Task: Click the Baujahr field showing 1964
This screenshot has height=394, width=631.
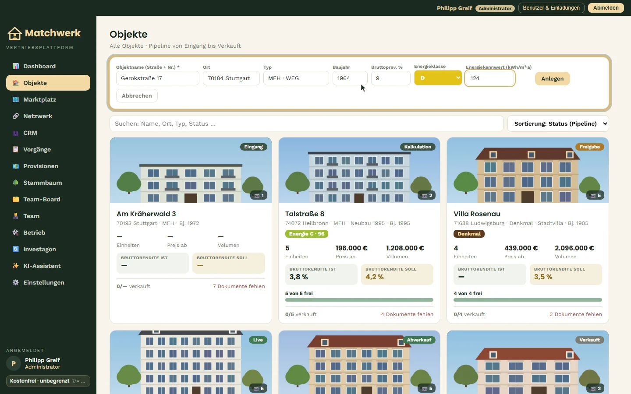Action: pos(350,78)
